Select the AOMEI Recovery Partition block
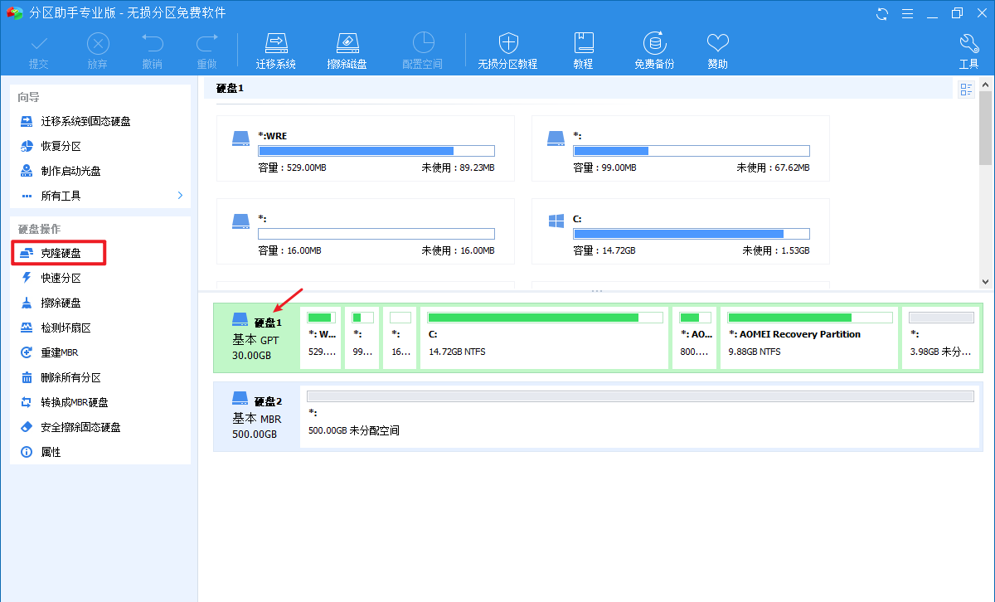The image size is (995, 602). click(809, 336)
